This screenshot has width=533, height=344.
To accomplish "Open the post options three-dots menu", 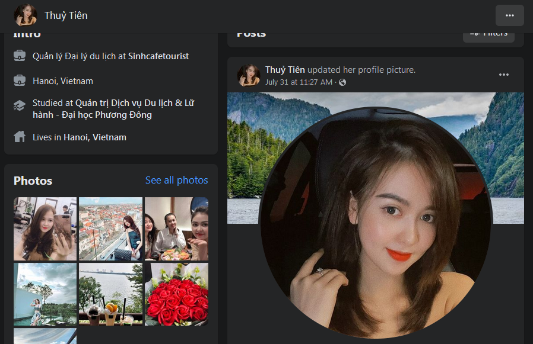I will pos(503,75).
